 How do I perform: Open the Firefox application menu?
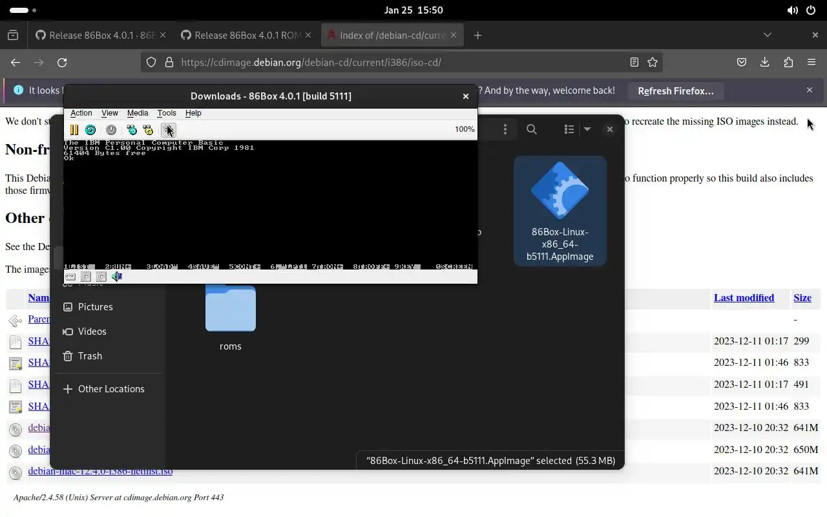coord(811,63)
